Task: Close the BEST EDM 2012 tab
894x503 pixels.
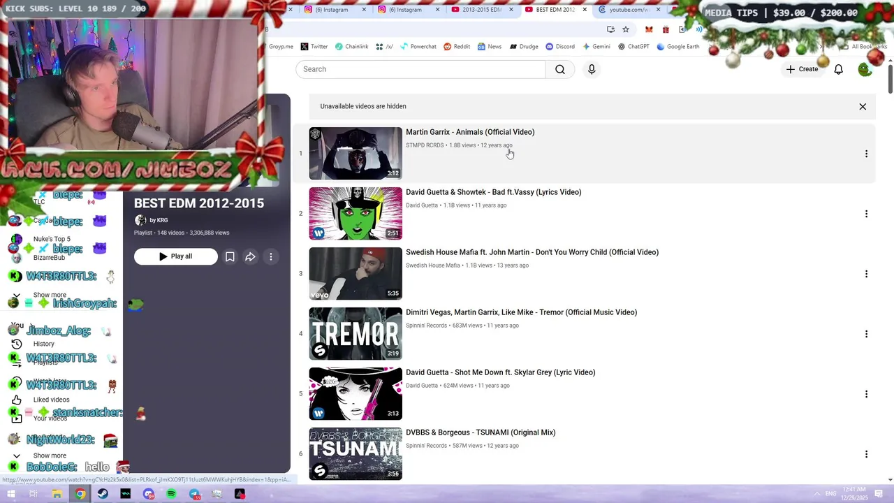Action: (x=585, y=10)
